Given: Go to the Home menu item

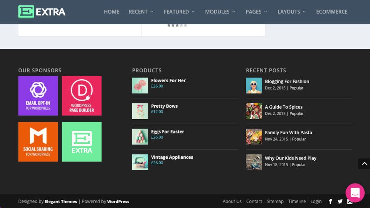Looking at the screenshot, I should pyautogui.click(x=112, y=12).
